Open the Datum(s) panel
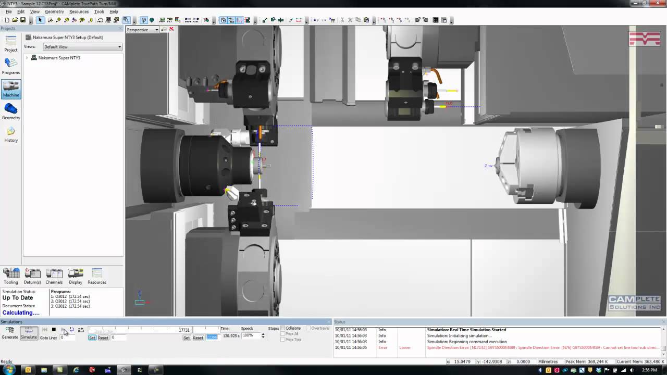 (32, 276)
